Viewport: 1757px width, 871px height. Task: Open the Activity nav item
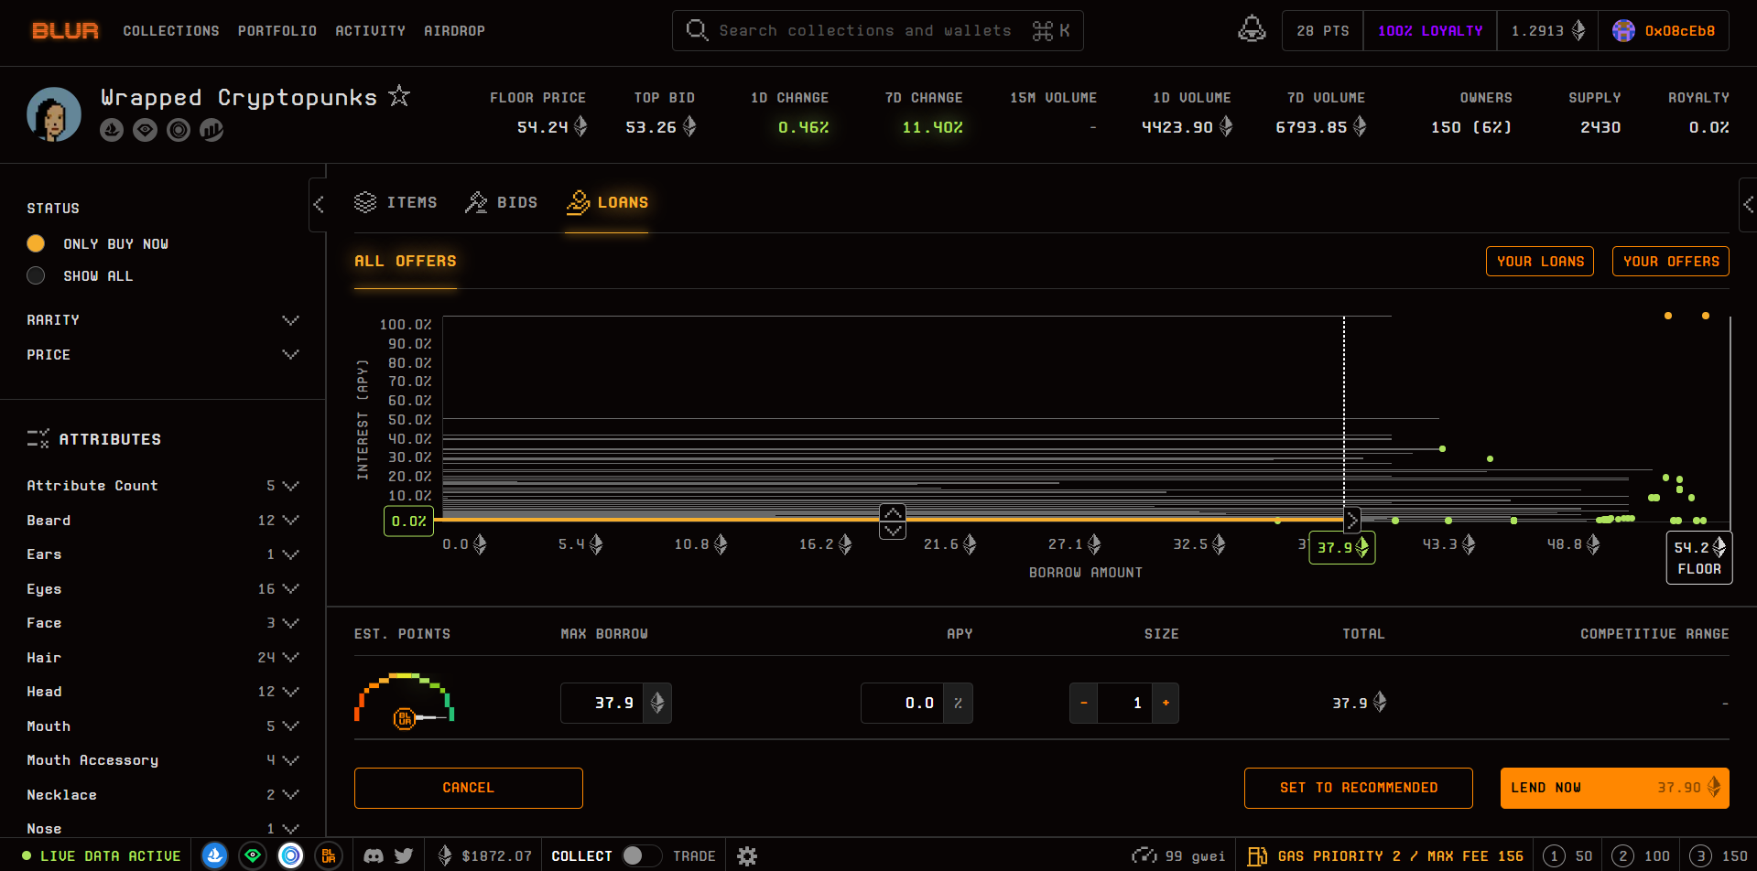coord(370,31)
